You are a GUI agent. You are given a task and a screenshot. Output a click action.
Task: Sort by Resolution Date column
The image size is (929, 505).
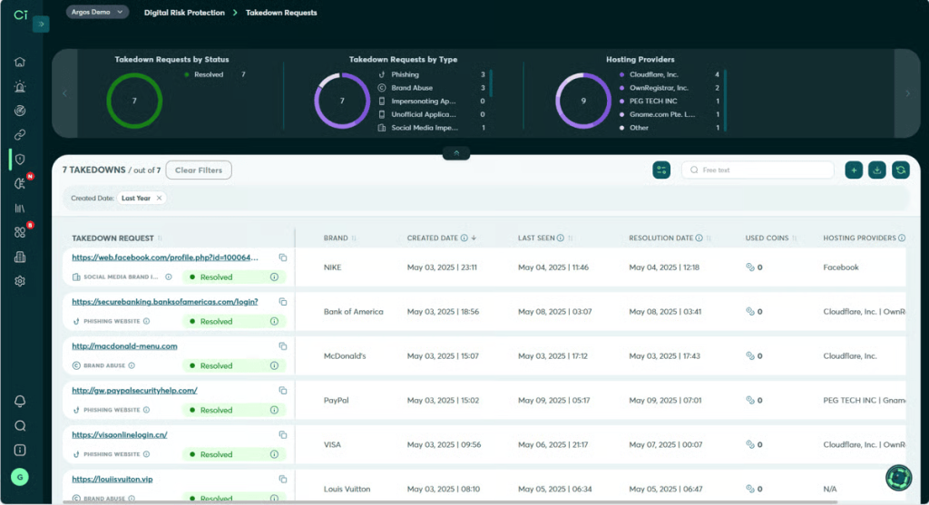pyautogui.click(x=709, y=238)
